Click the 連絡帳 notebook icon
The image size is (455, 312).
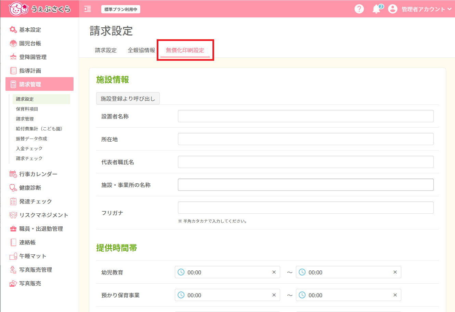point(13,242)
